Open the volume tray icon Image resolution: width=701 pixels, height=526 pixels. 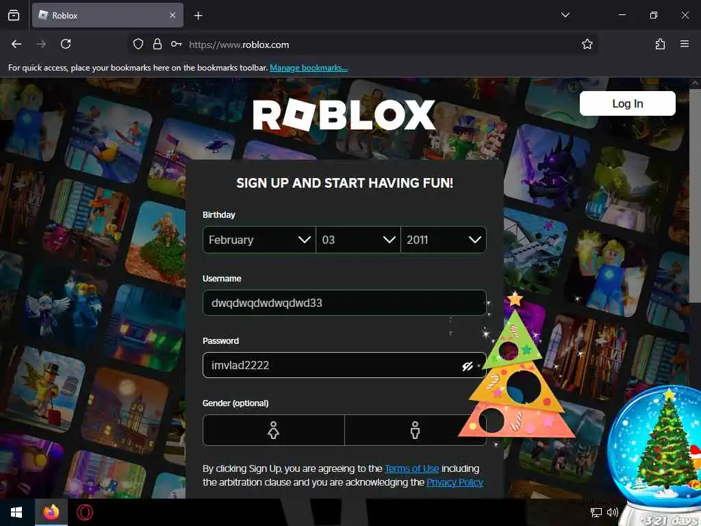[x=613, y=512]
